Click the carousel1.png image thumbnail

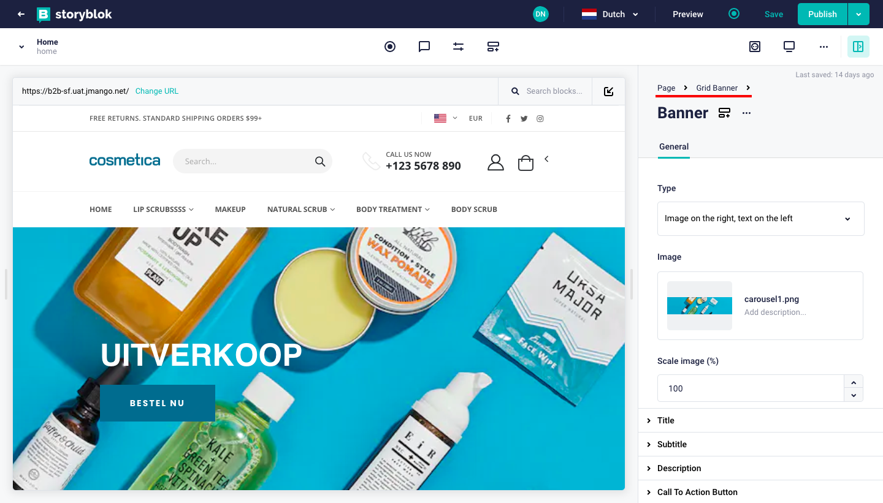click(700, 306)
